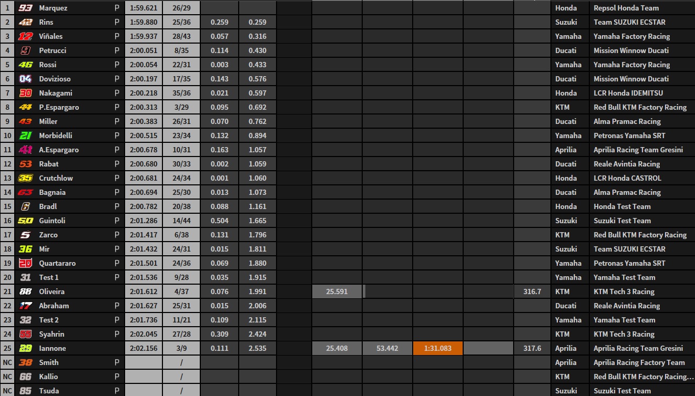695x396 pixels.
Task: Click Aprilia Racing Factory Team name
Action: (639, 362)
